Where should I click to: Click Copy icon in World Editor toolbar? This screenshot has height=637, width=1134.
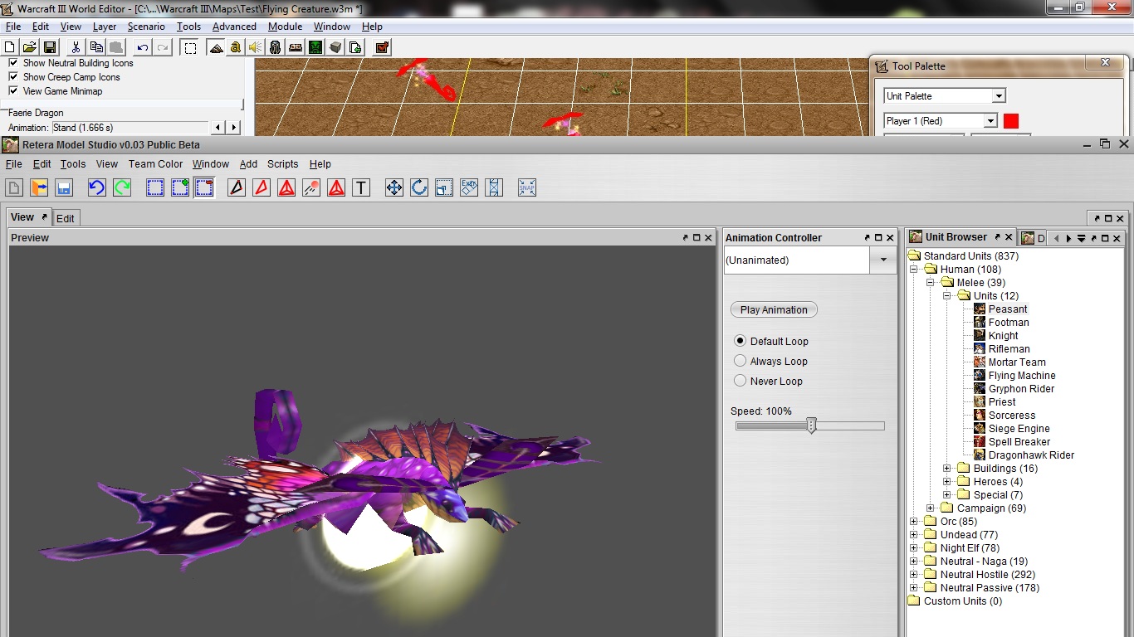pyautogui.click(x=98, y=47)
